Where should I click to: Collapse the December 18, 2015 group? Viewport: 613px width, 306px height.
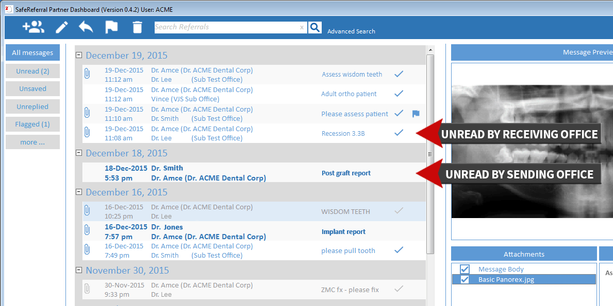coord(79,153)
